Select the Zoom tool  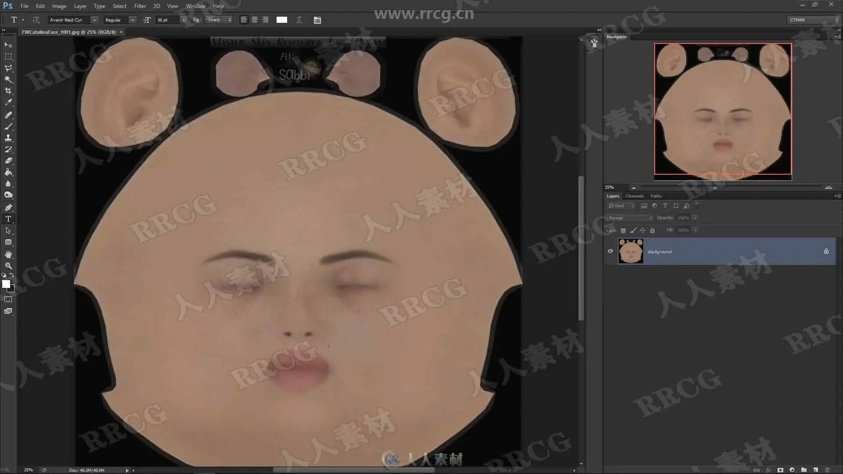point(8,266)
